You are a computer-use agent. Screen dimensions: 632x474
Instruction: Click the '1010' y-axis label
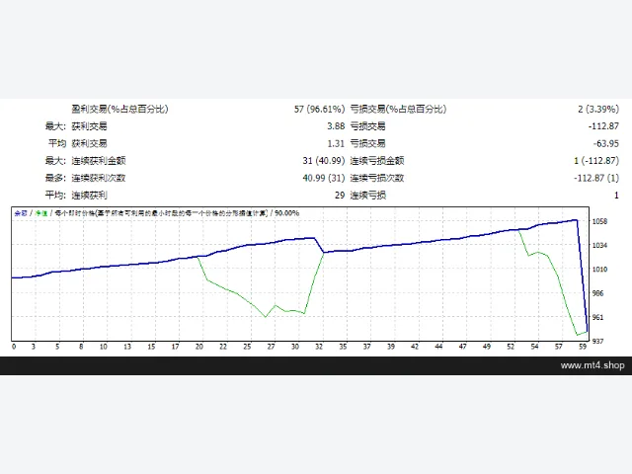tap(599, 270)
